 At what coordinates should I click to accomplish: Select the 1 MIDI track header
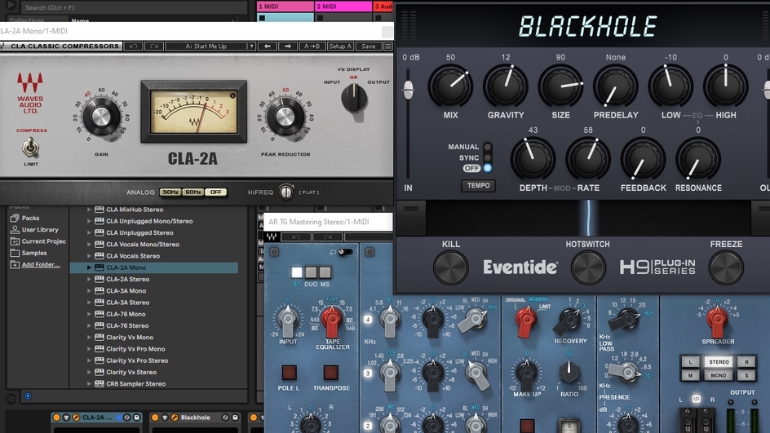[285, 7]
